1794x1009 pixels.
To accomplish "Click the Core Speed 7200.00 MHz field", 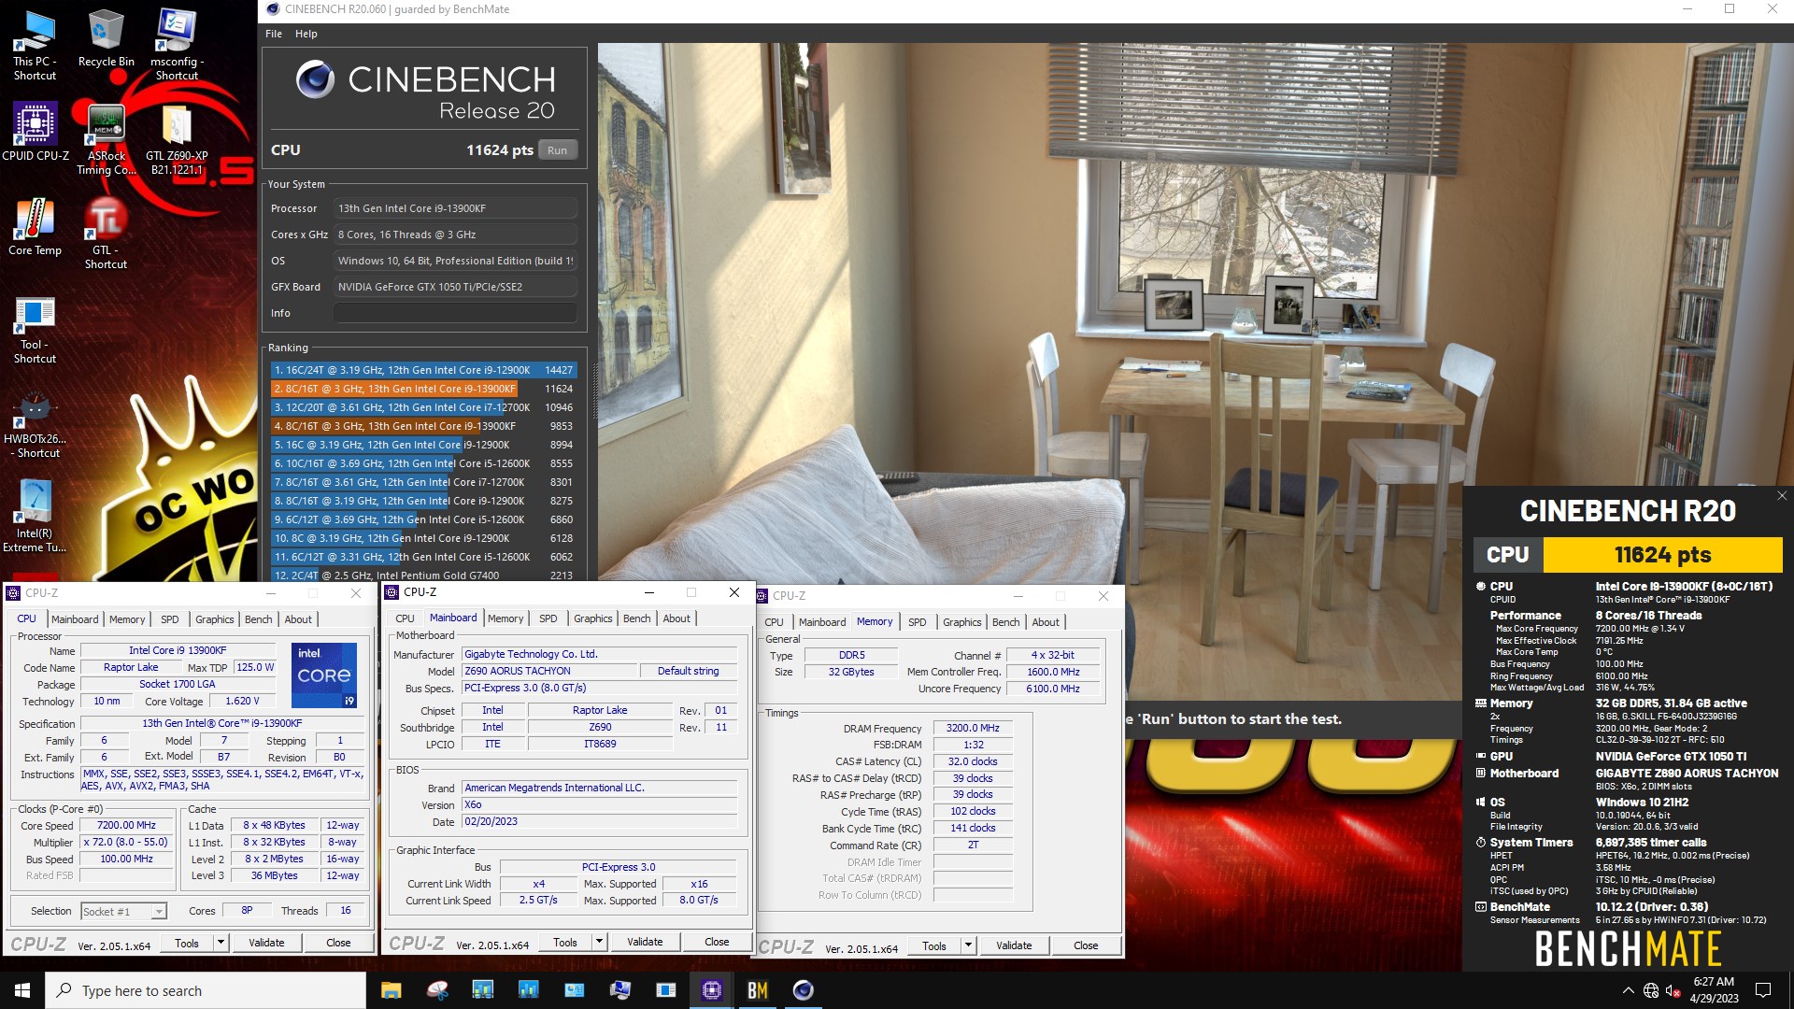I will pos(127,826).
